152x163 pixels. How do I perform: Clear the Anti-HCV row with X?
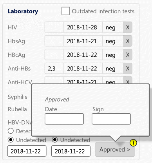(128, 80)
